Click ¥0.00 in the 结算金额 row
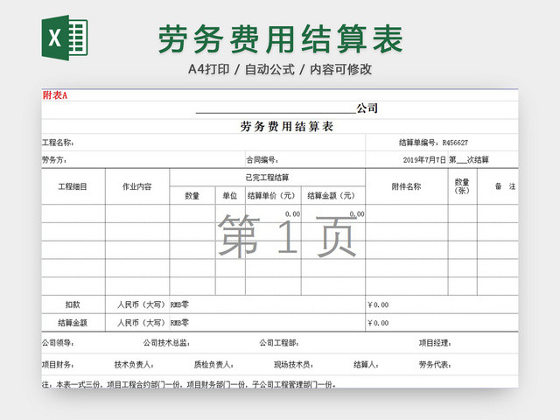This screenshot has height=420, width=560. point(378,323)
